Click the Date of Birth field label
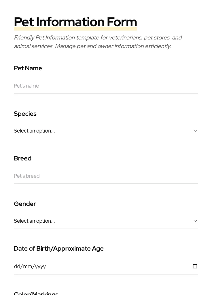 click(58, 249)
